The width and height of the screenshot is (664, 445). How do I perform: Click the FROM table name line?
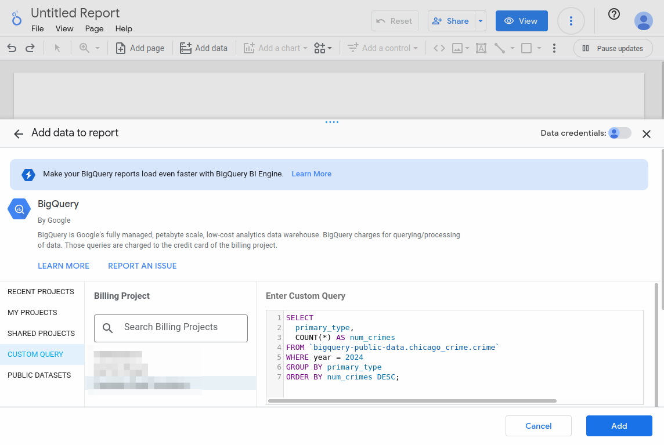392,347
